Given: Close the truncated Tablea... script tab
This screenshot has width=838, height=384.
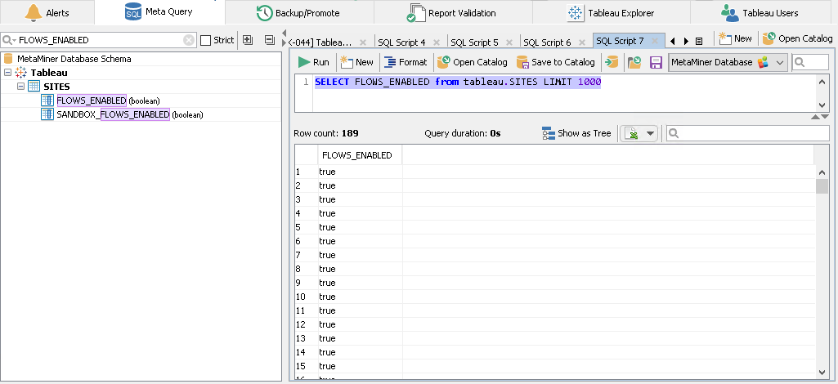Looking at the screenshot, I should pyautogui.click(x=363, y=42).
